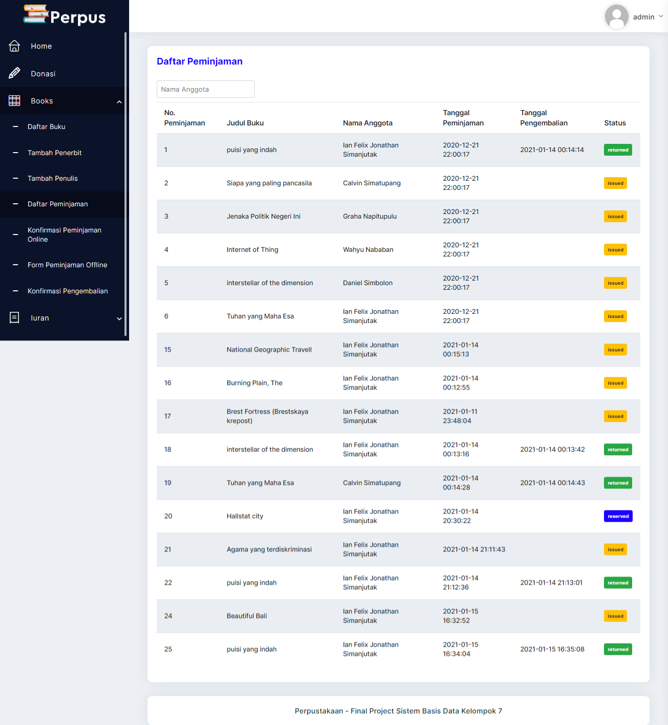Expand the Iuran section in the sidebar
Screen dimensions: 668x725
point(119,318)
